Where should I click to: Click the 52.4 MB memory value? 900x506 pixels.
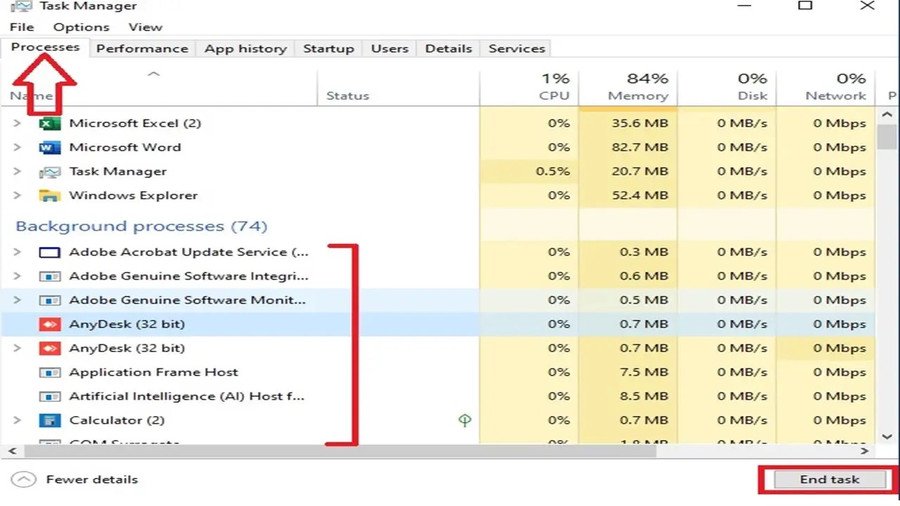click(640, 195)
